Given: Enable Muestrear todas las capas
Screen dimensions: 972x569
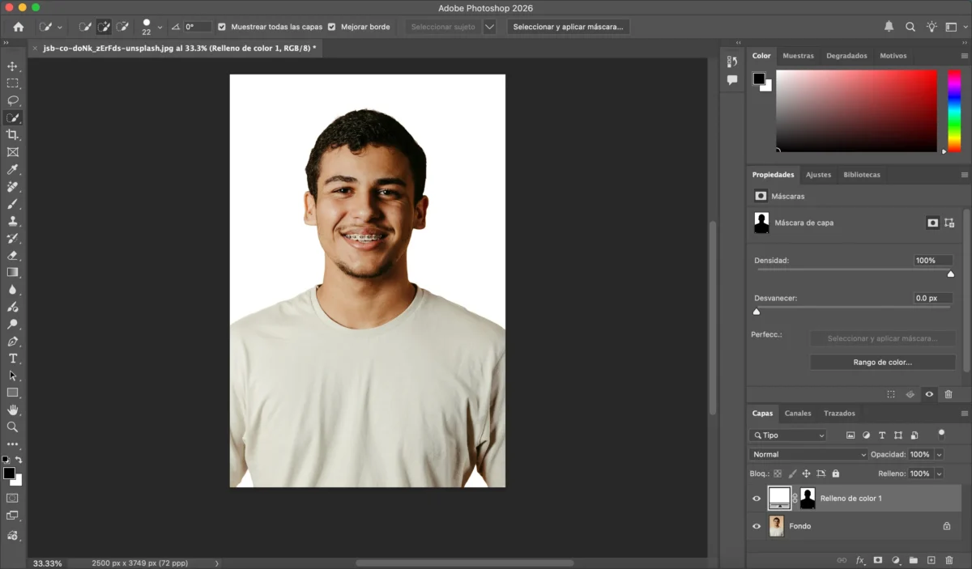Looking at the screenshot, I should 222,26.
